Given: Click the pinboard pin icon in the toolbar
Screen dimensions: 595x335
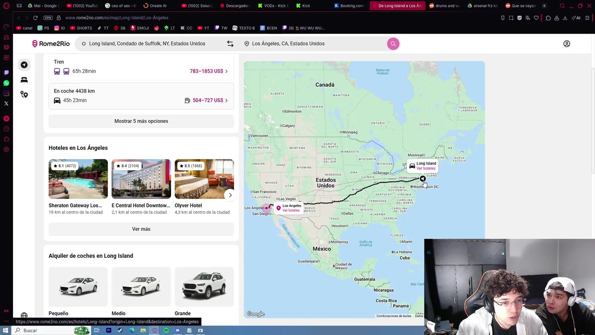Looking at the screenshot, I should click(x=502, y=18).
